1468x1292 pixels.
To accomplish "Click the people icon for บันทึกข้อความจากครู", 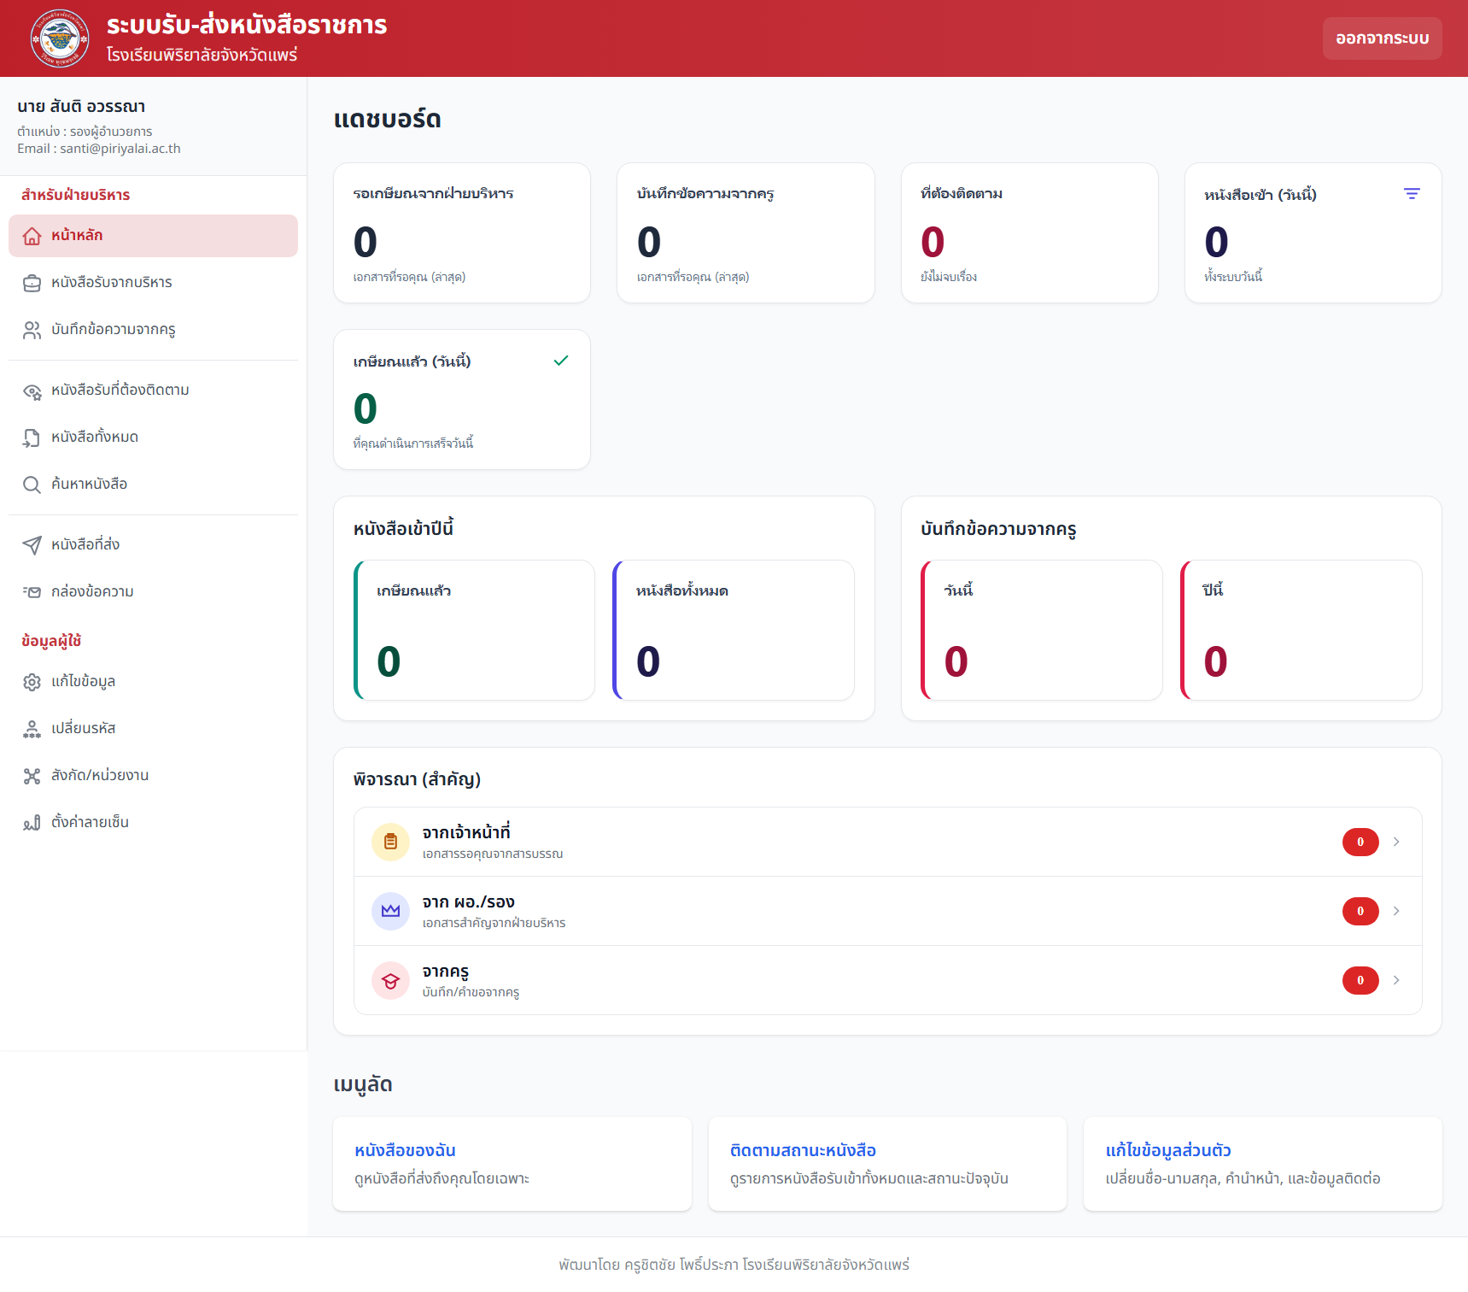I will click(32, 331).
